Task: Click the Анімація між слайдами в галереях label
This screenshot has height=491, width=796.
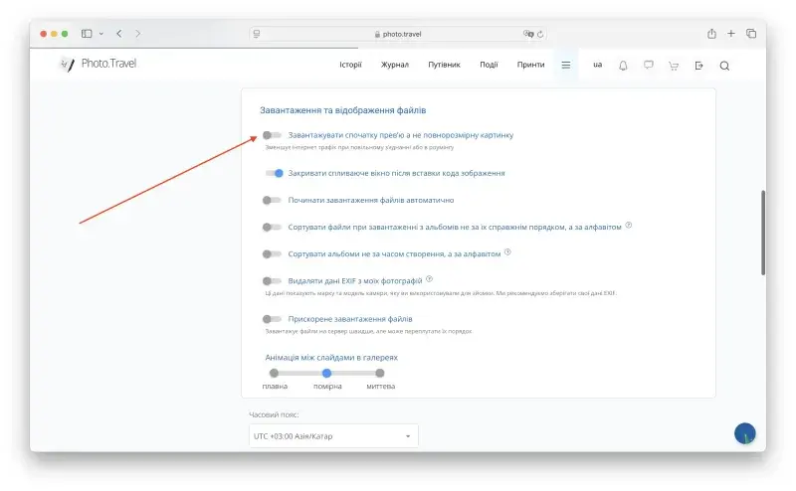Action: 331,357
